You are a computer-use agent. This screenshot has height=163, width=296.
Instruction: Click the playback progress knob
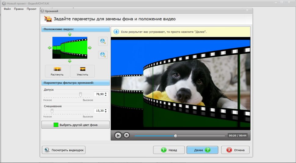point(175,136)
